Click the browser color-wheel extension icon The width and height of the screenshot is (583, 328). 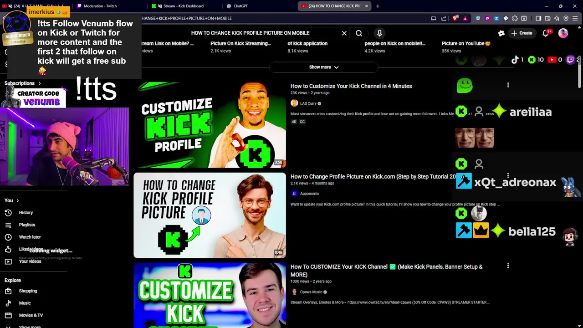(x=478, y=18)
